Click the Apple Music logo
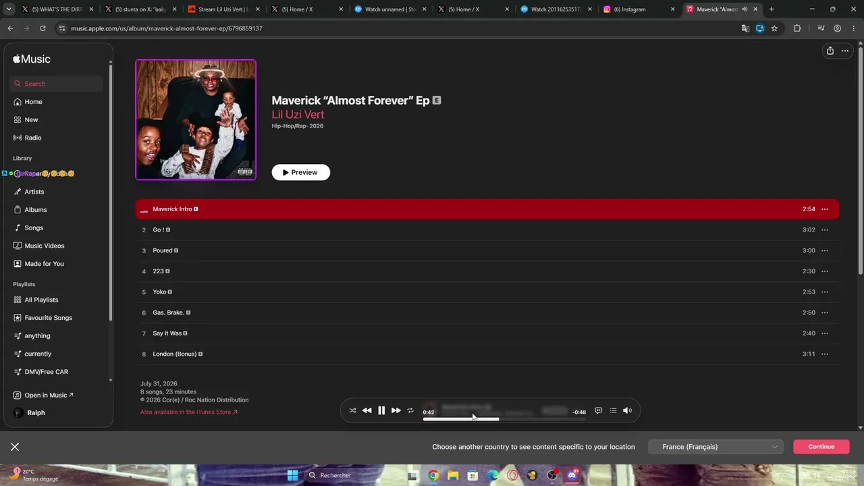This screenshot has height=486, width=864. tap(32, 59)
